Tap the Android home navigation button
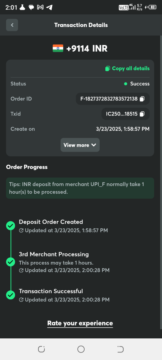Viewport: 162px width, 360px height. [x=81, y=349]
